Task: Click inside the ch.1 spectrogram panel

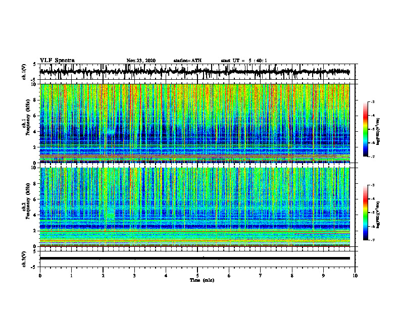Action: (x=195, y=123)
